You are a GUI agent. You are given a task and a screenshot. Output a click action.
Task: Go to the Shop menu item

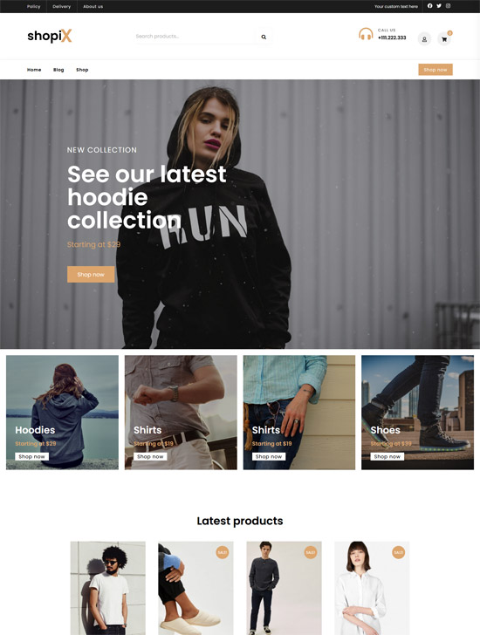point(82,70)
